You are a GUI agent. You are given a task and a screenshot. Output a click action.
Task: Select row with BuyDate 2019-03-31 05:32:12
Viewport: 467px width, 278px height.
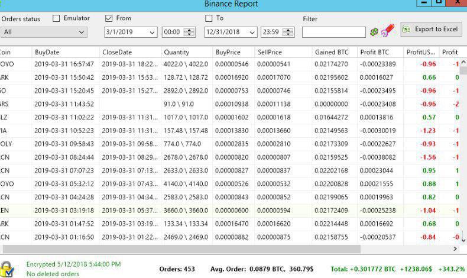(230, 184)
